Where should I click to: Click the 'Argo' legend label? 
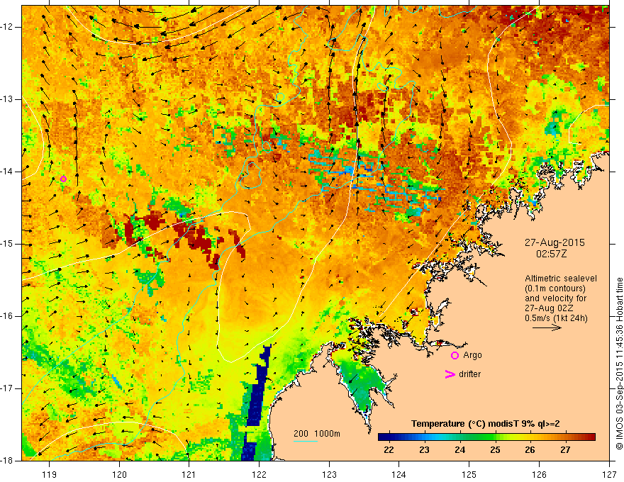coord(472,355)
